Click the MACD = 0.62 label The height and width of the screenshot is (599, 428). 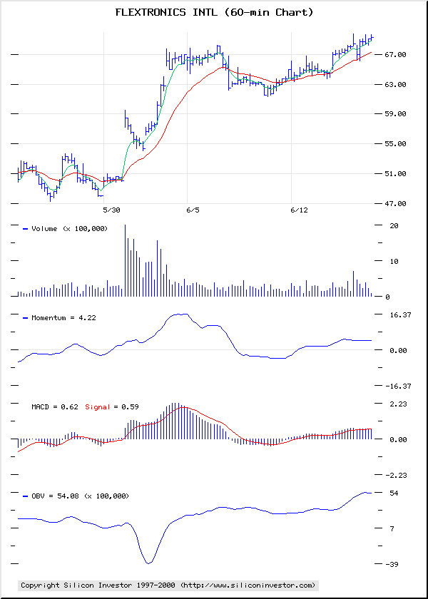click(56, 407)
